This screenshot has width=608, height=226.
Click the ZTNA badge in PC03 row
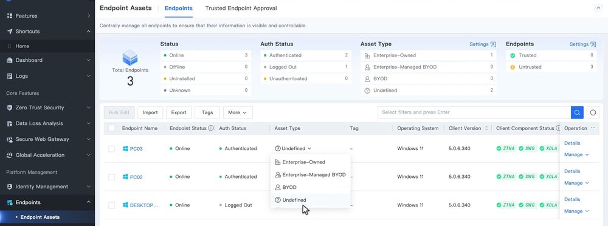tap(506, 148)
